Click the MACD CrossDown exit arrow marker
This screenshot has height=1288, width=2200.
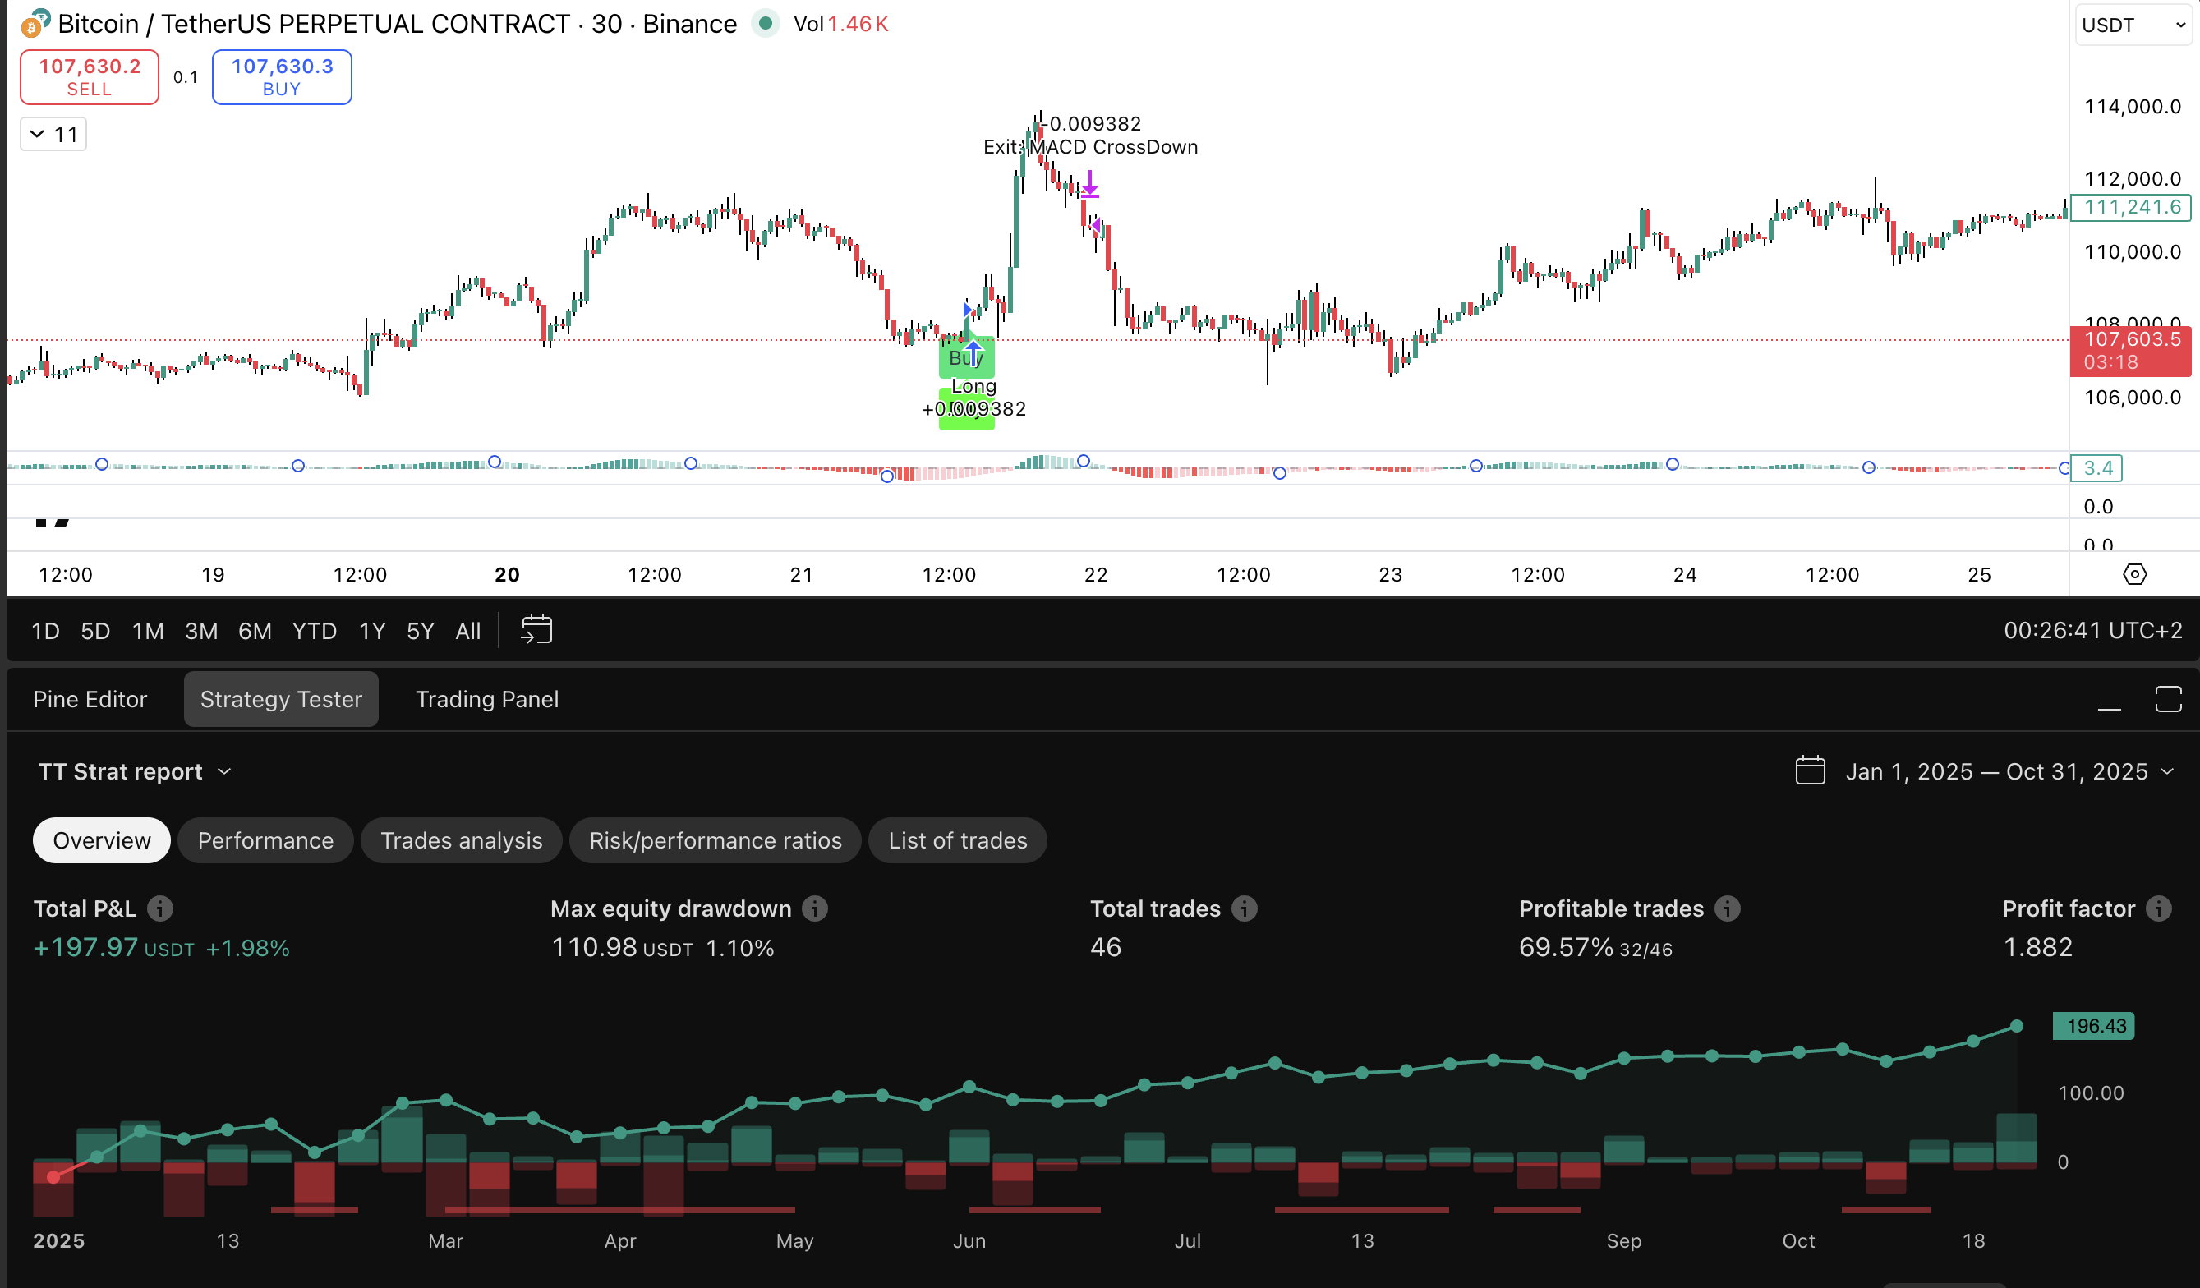(x=1089, y=185)
